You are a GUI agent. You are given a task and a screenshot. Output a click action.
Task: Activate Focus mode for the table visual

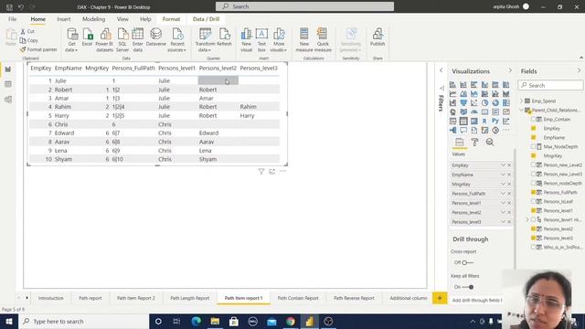[272, 171]
